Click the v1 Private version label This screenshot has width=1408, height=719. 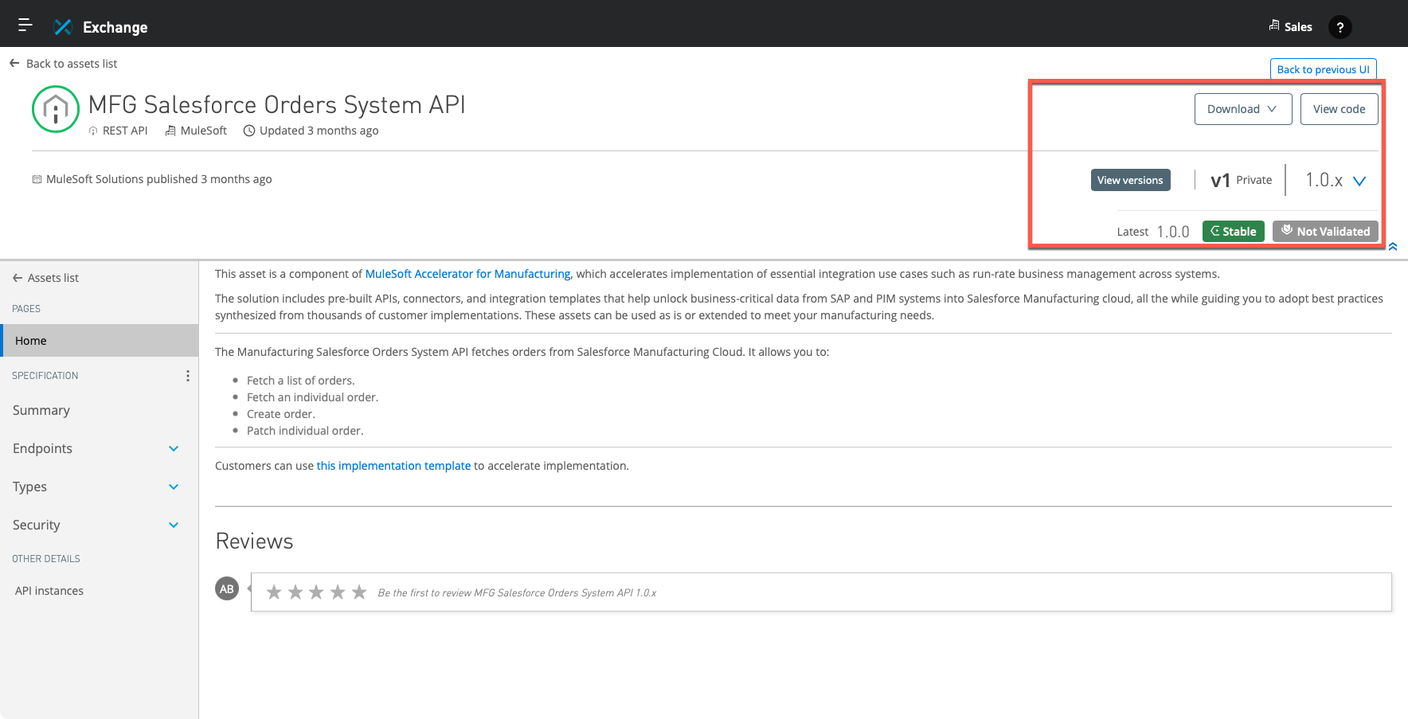tap(1241, 180)
